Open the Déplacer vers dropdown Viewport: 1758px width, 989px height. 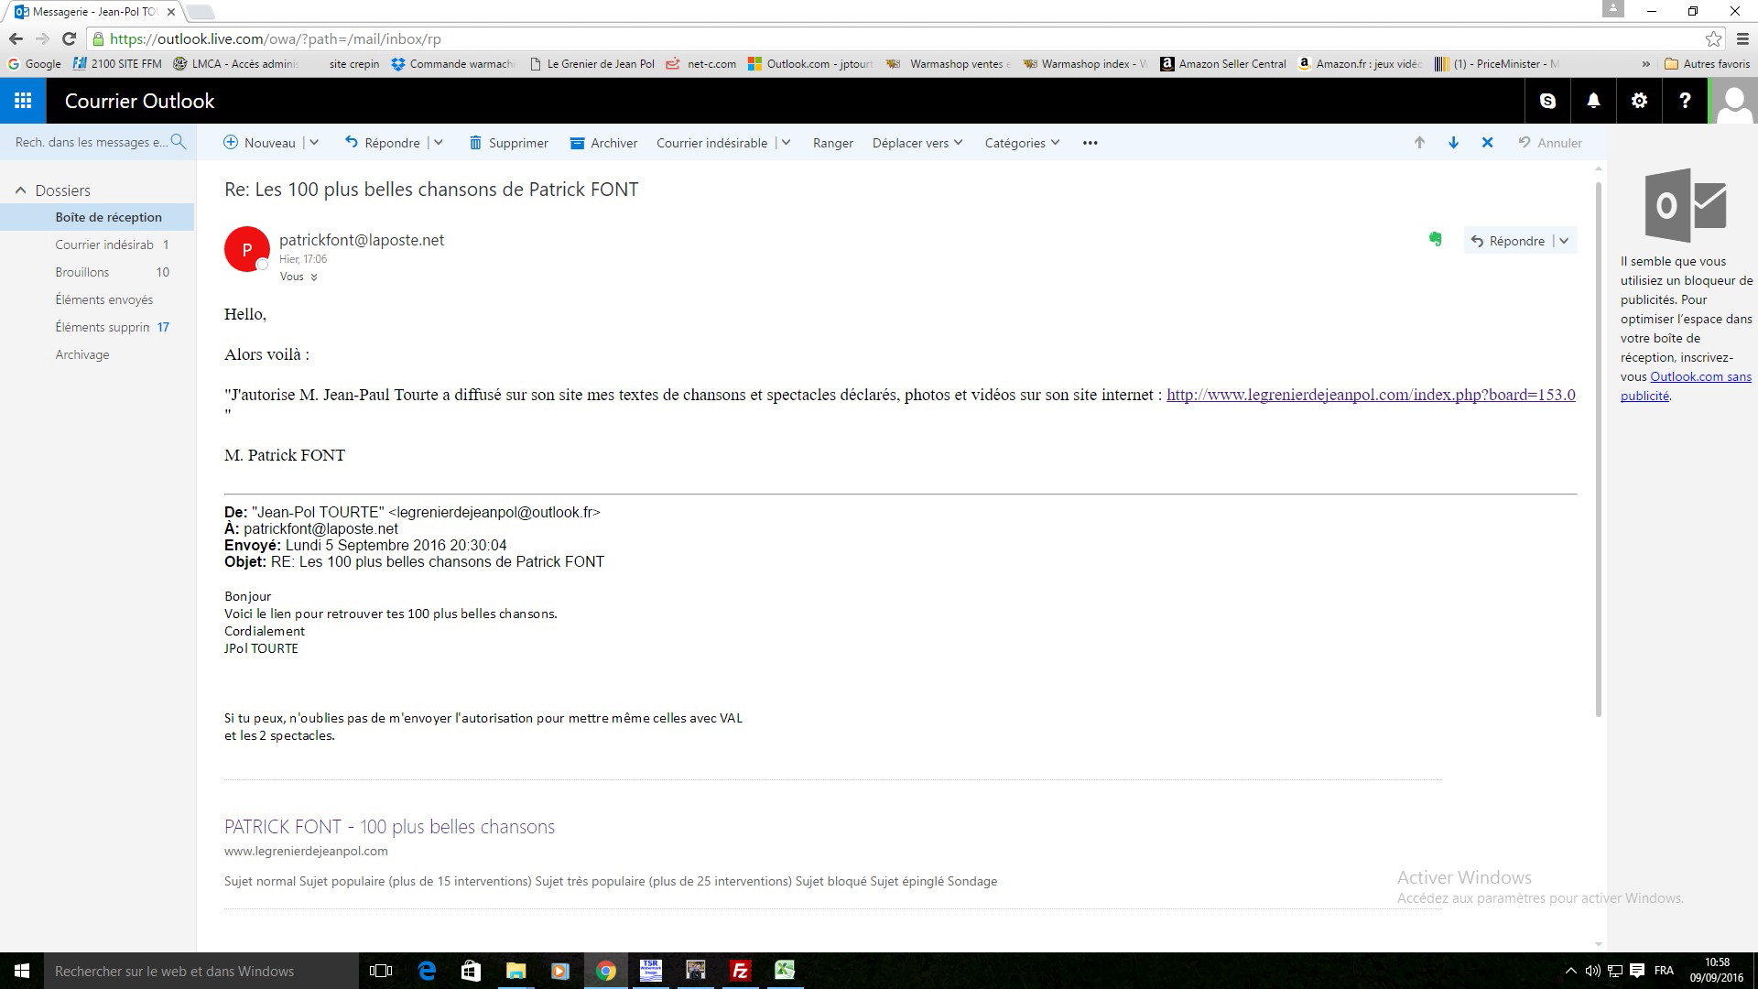[917, 143]
